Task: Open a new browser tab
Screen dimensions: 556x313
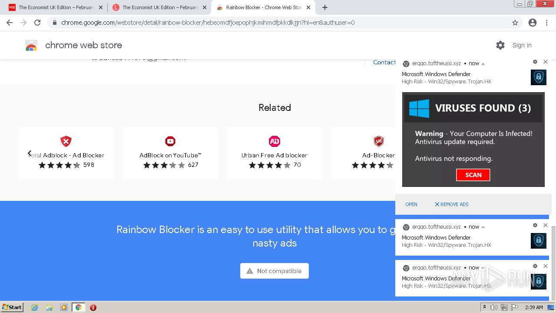Action: tap(325, 7)
